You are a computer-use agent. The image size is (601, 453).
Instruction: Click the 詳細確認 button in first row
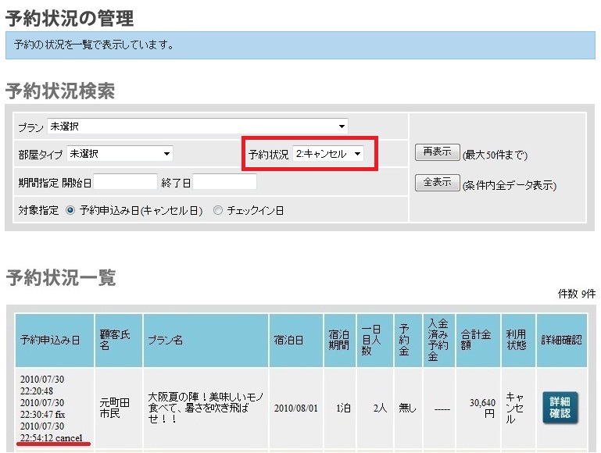[559, 408]
